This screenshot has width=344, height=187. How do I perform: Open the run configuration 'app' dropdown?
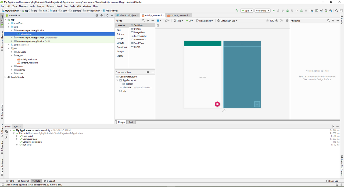(247, 11)
